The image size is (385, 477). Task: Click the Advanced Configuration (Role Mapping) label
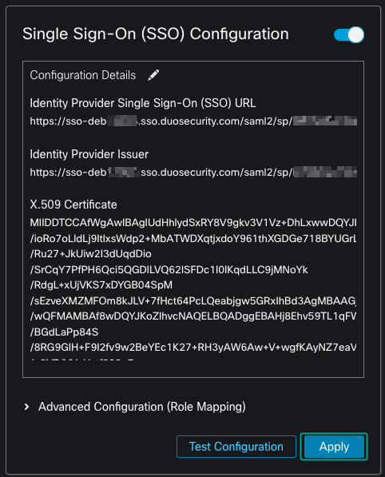pos(142,407)
